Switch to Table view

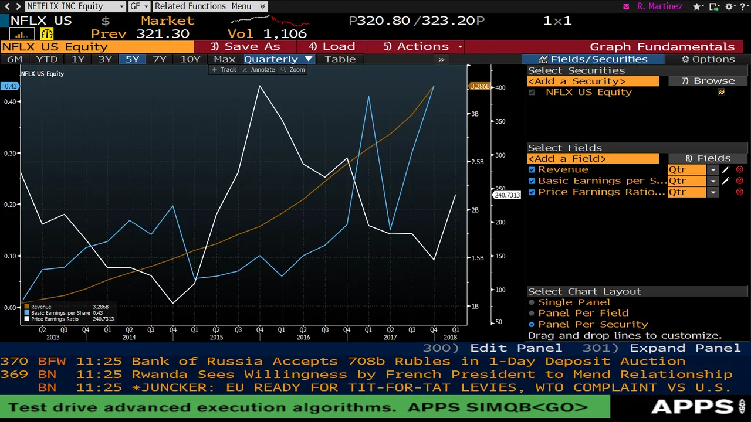coord(340,59)
